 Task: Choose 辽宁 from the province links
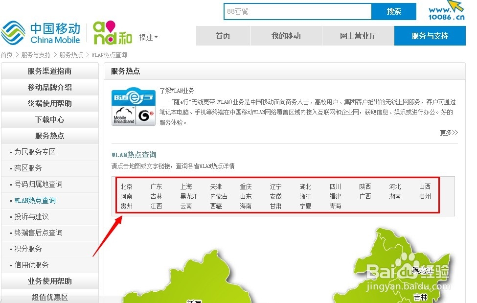click(x=275, y=186)
